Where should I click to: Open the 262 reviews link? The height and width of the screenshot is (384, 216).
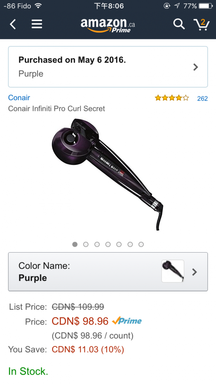point(202,99)
